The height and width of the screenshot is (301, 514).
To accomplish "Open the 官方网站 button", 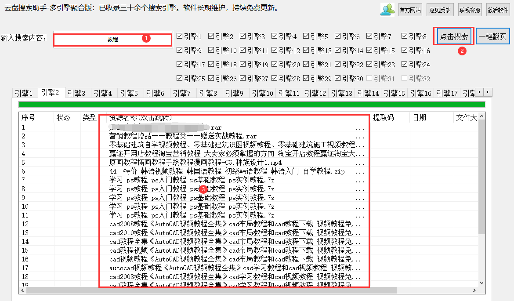I will [x=410, y=10].
